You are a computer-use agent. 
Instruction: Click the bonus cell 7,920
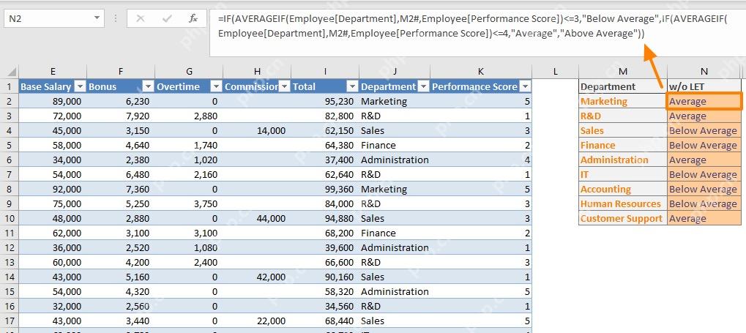(x=121, y=116)
